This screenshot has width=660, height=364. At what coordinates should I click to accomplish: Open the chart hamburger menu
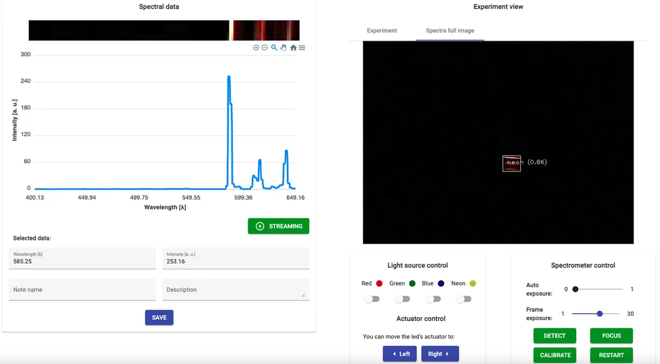(302, 48)
